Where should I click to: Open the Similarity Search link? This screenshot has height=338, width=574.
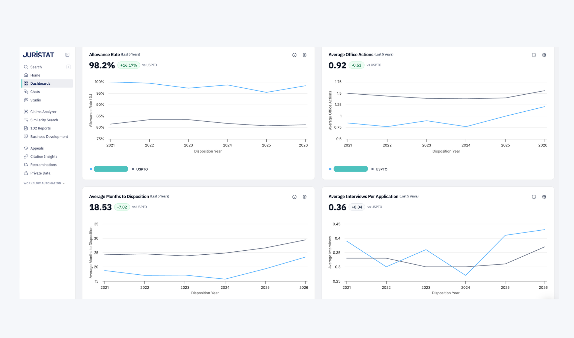coord(47,120)
